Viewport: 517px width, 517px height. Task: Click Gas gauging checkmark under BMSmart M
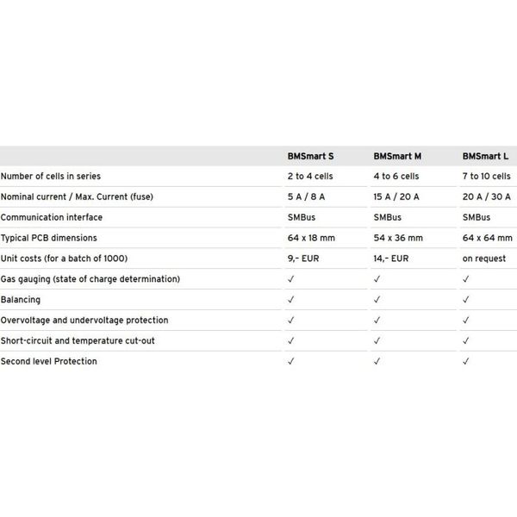click(377, 279)
